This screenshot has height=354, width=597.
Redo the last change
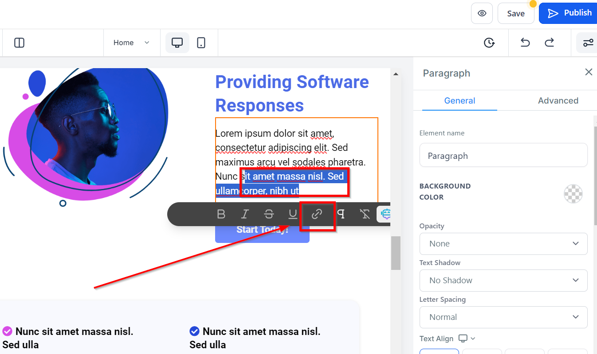pos(550,42)
